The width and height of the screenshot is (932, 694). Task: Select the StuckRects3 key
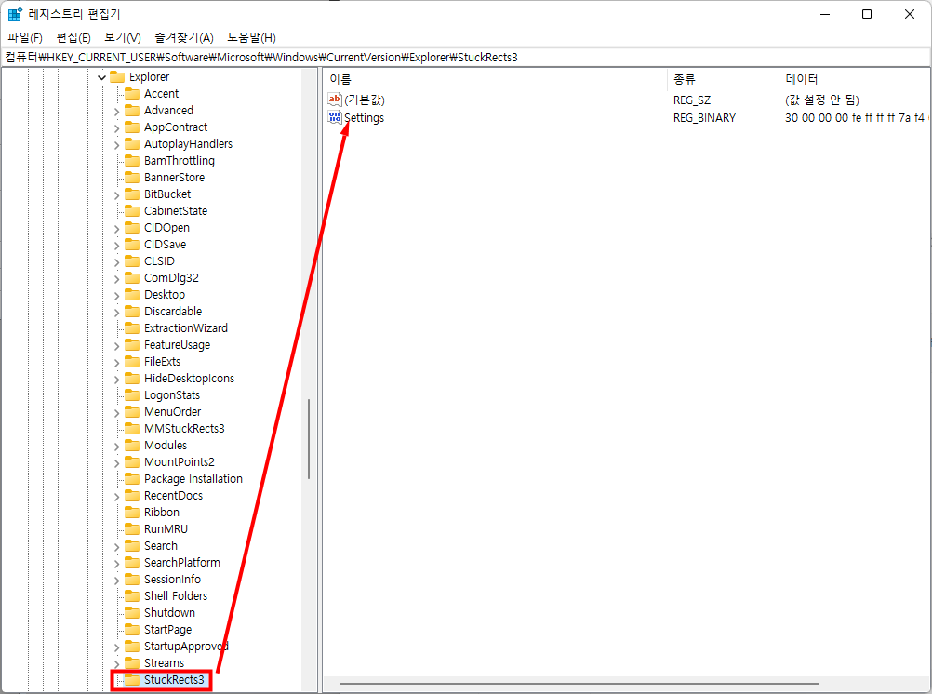[174, 680]
